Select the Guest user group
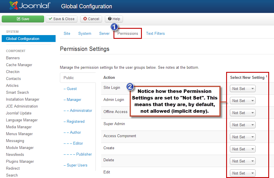Viewport: 274px width, 178px height. click(70, 89)
